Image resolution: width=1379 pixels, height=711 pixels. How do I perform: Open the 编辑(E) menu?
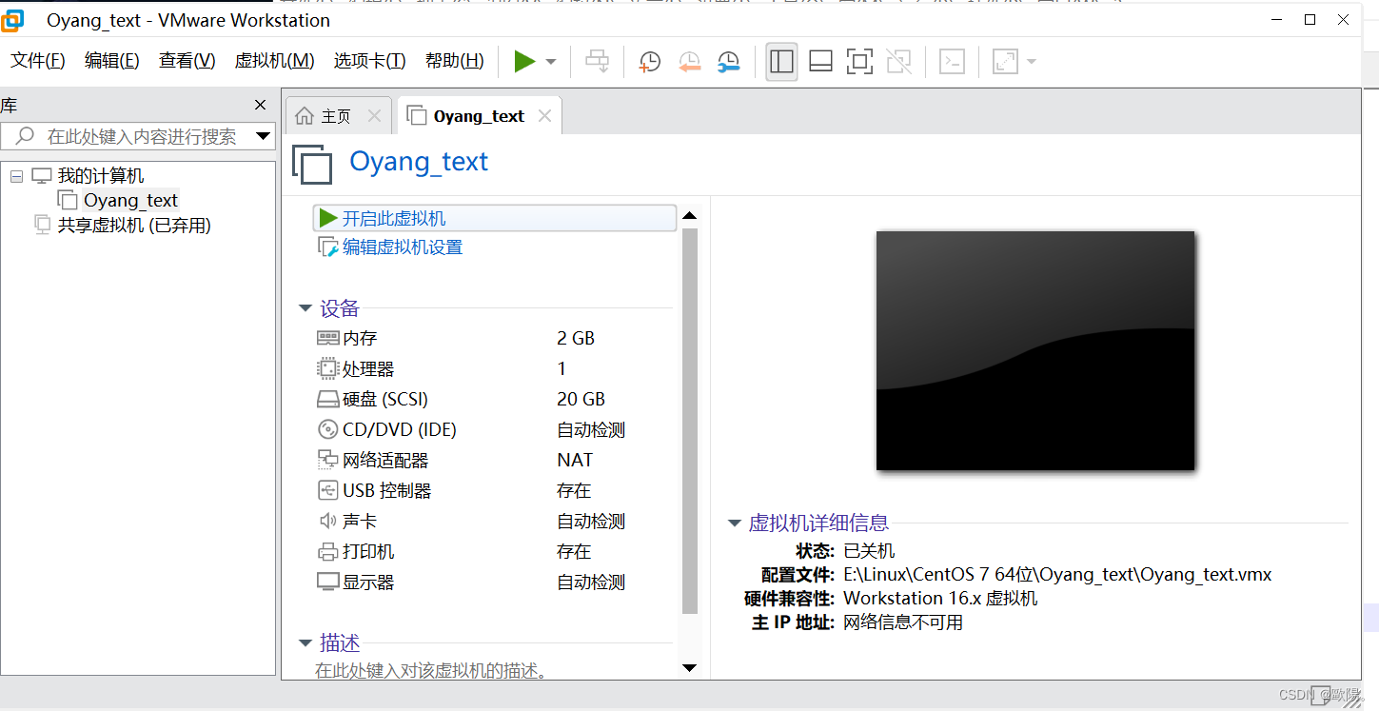(112, 61)
